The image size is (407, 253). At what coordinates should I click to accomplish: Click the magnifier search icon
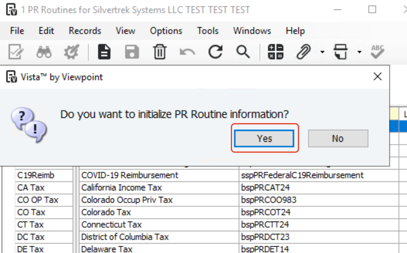[243, 52]
